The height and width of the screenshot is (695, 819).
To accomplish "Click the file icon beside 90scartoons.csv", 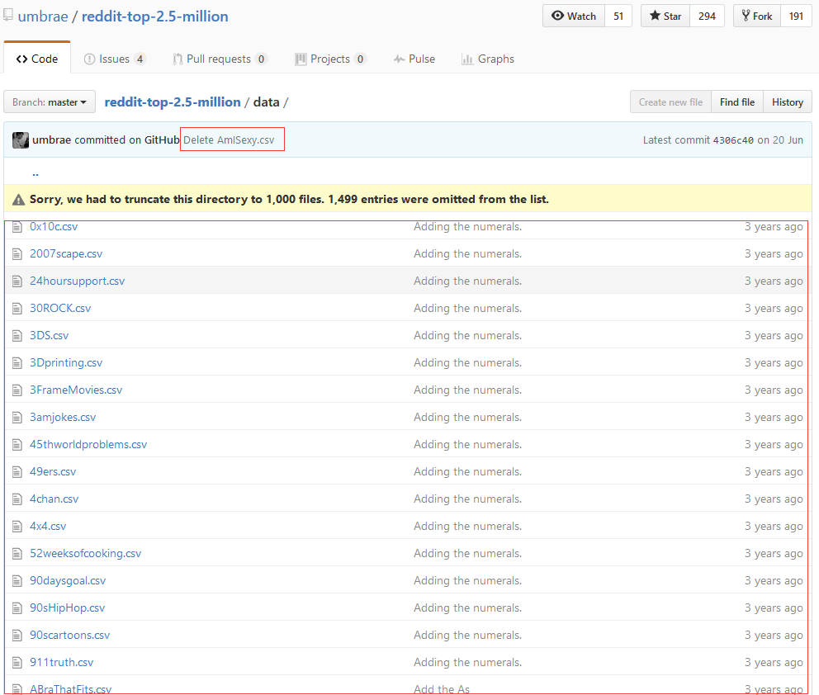I will 17,636.
